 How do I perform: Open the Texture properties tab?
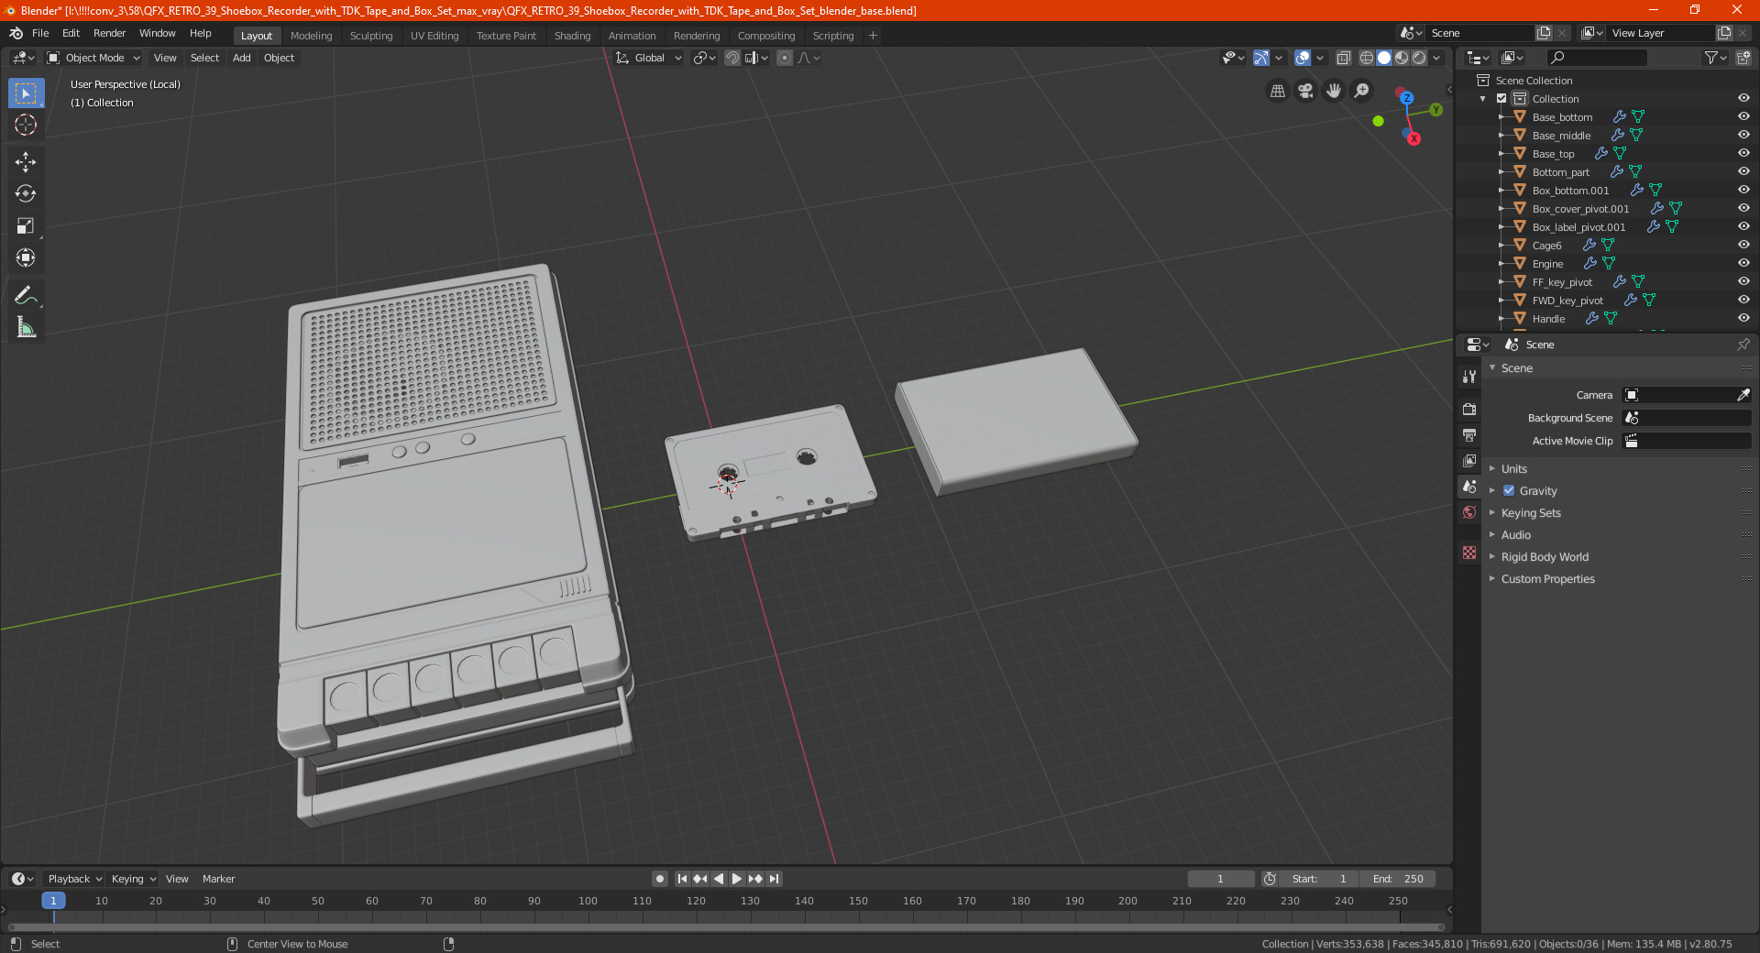[1469, 553]
